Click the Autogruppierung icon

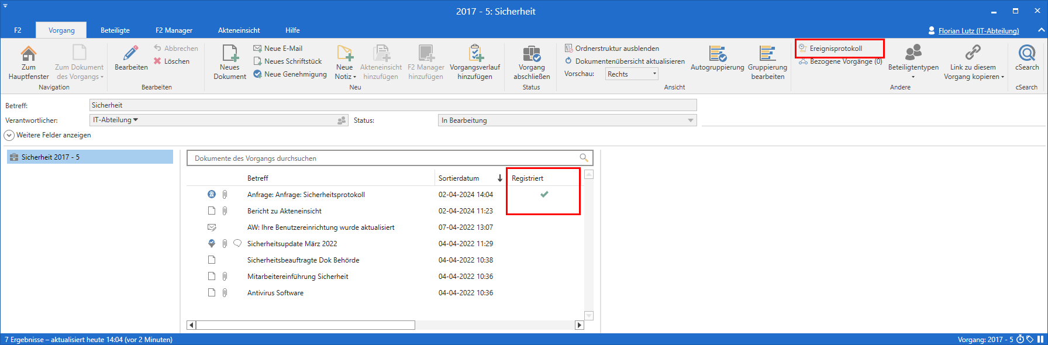717,54
